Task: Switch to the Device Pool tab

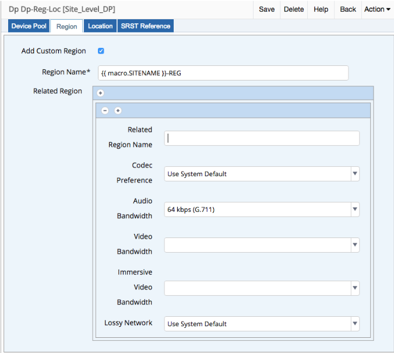Action: [x=29, y=26]
